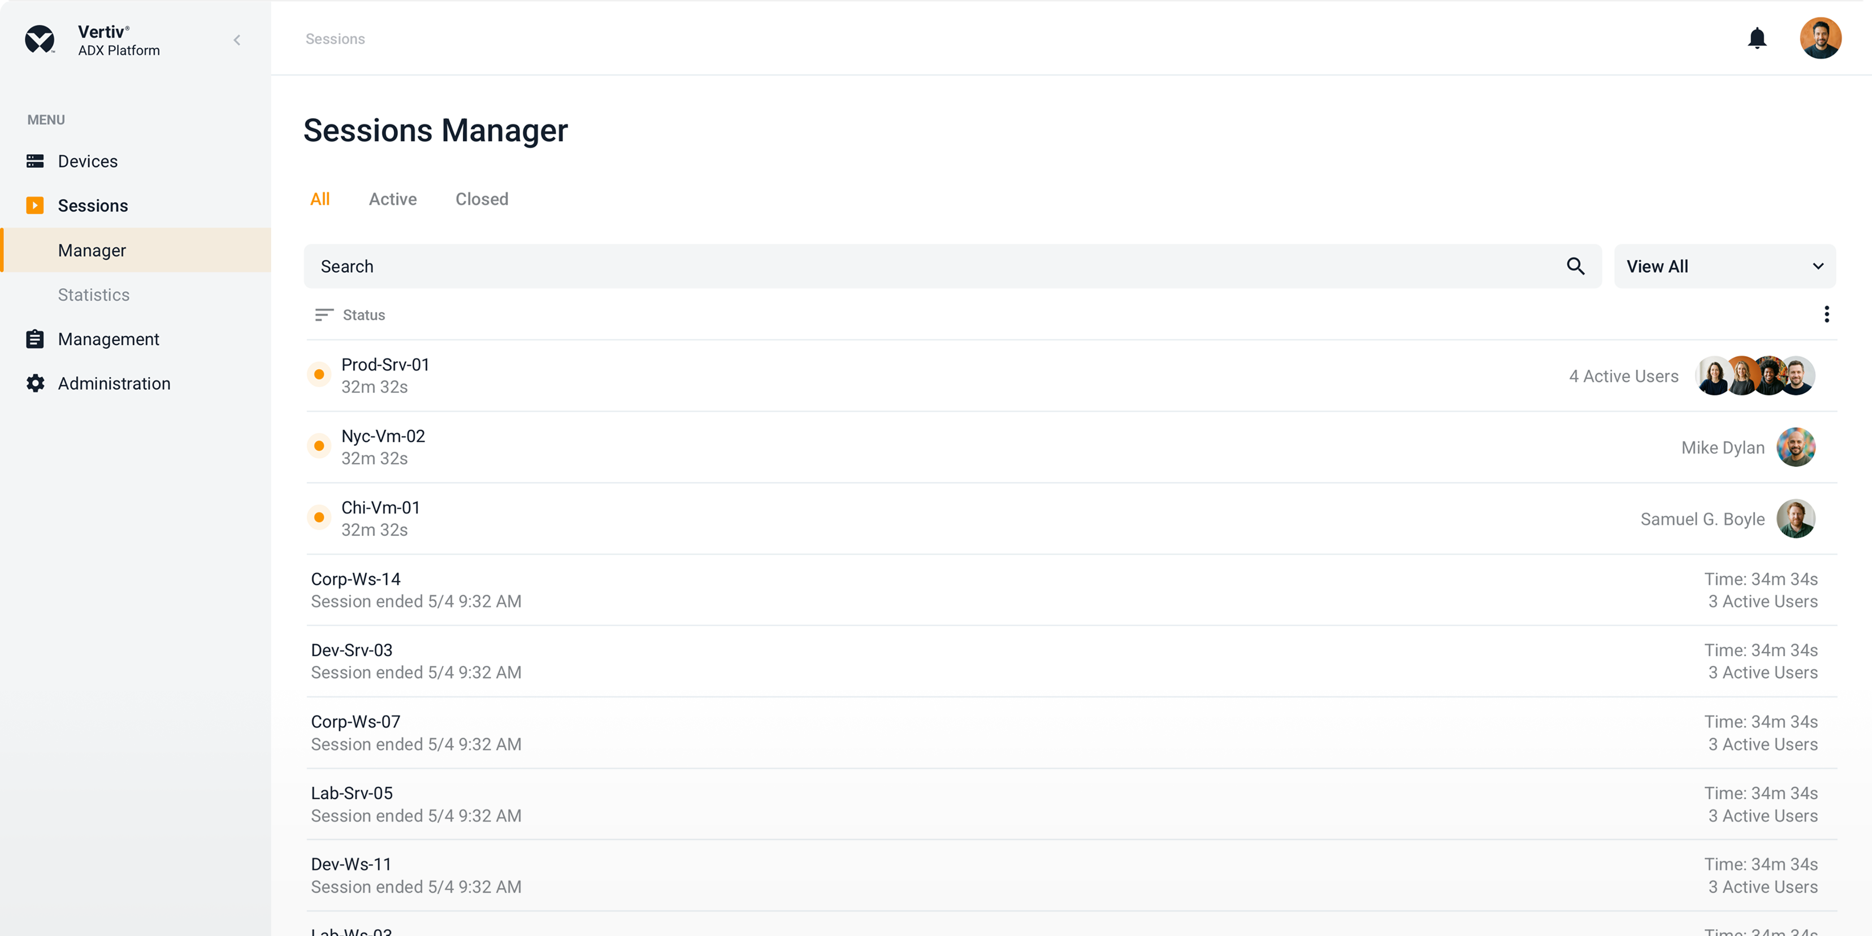Switch to the Closed tab
The height and width of the screenshot is (936, 1872).
(482, 199)
